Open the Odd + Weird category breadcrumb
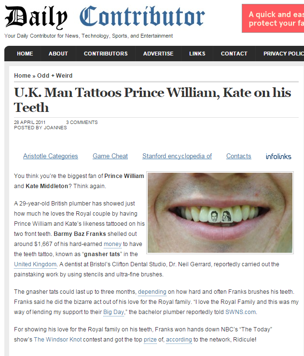304x356 pixels. click(x=55, y=76)
